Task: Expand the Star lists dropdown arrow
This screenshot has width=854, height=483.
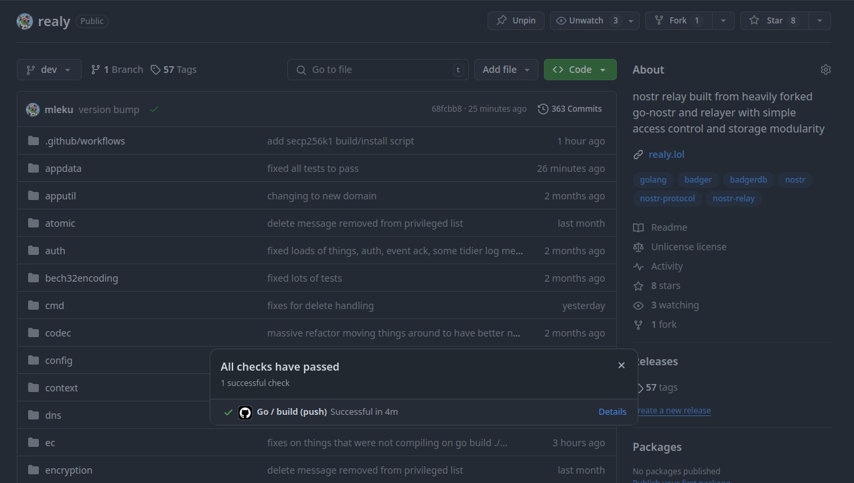Action: point(820,21)
